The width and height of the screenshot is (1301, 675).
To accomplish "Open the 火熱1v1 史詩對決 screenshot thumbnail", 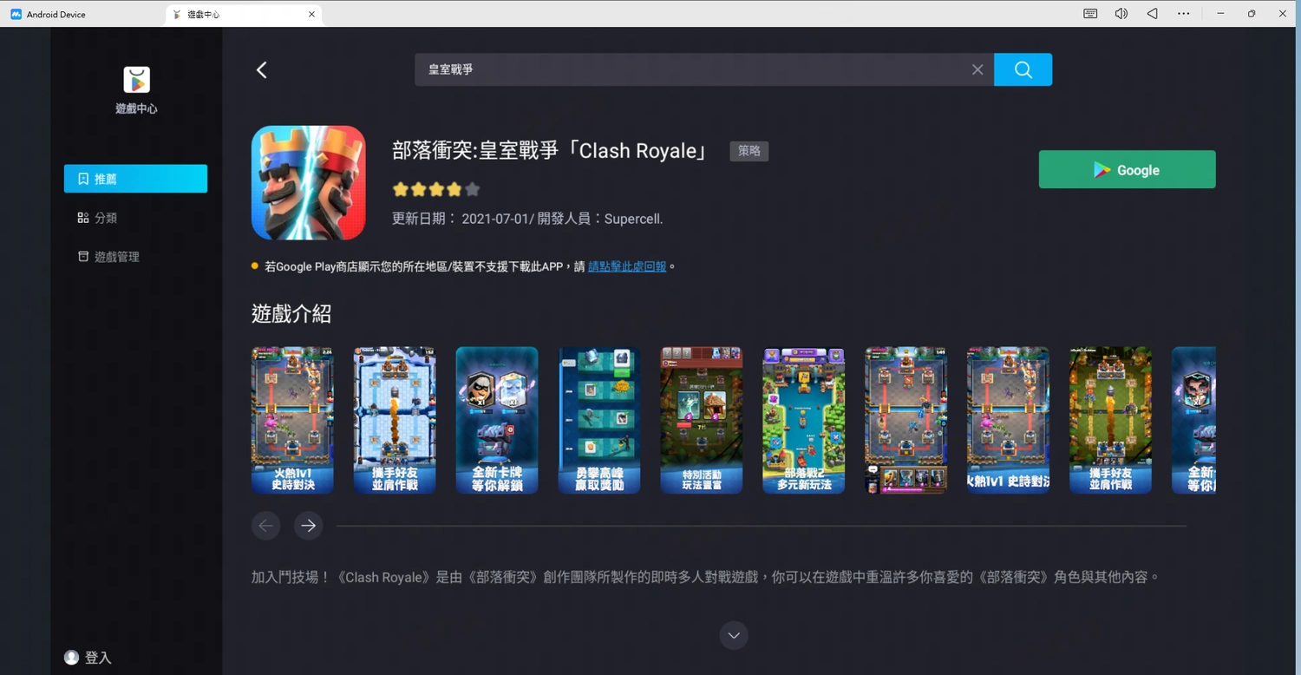I will click(x=291, y=420).
